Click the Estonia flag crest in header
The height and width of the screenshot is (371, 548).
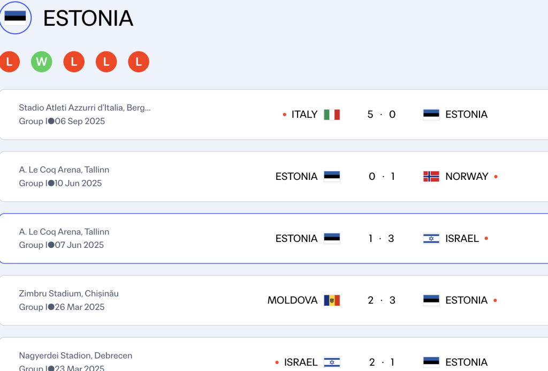15,18
